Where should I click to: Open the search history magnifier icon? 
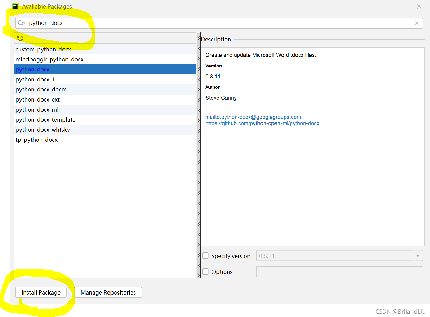[21, 23]
